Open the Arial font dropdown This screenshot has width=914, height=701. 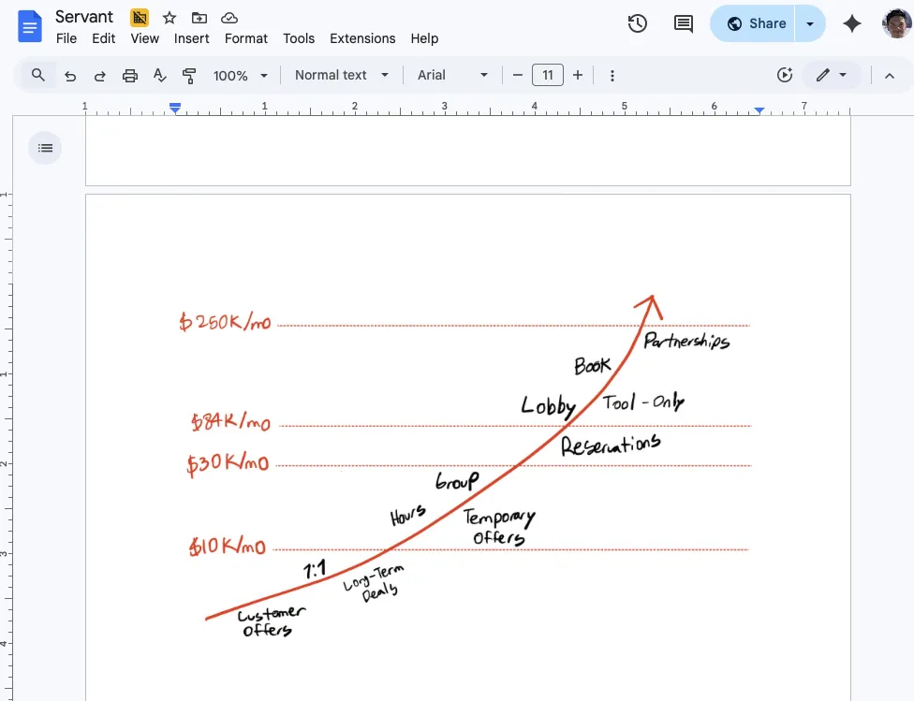point(451,75)
